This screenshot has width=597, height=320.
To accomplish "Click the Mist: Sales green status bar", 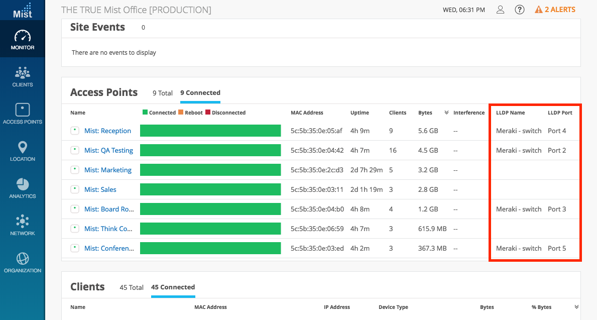I will 210,189.
